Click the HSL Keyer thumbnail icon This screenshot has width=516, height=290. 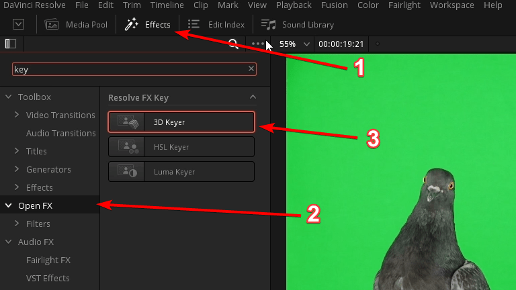tap(128, 146)
